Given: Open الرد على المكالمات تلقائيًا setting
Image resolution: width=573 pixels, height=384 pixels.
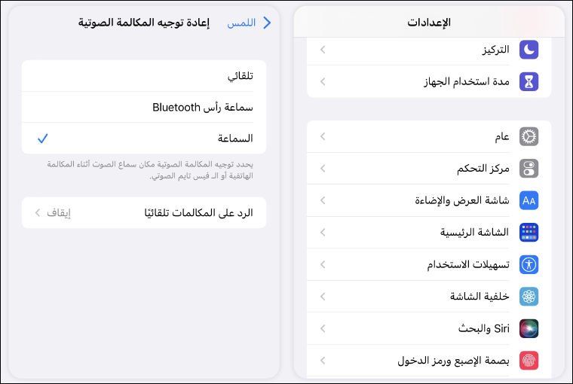Looking at the screenshot, I should click(144, 213).
